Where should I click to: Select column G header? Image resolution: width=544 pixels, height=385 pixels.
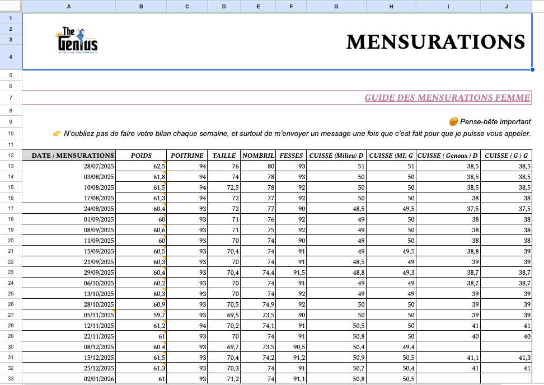click(x=336, y=7)
